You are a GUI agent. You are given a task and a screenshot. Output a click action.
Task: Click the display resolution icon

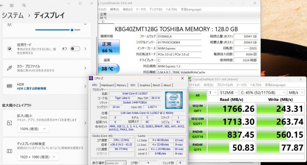pos(10,151)
